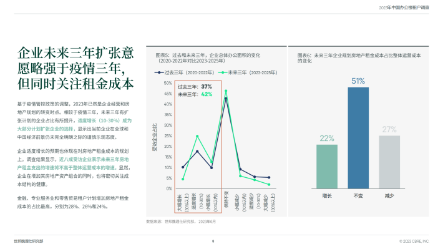Image resolution: width=443 pixels, height=249 pixels.
Task: Click the green peak data point at 保持不变
Action: (x=226, y=91)
